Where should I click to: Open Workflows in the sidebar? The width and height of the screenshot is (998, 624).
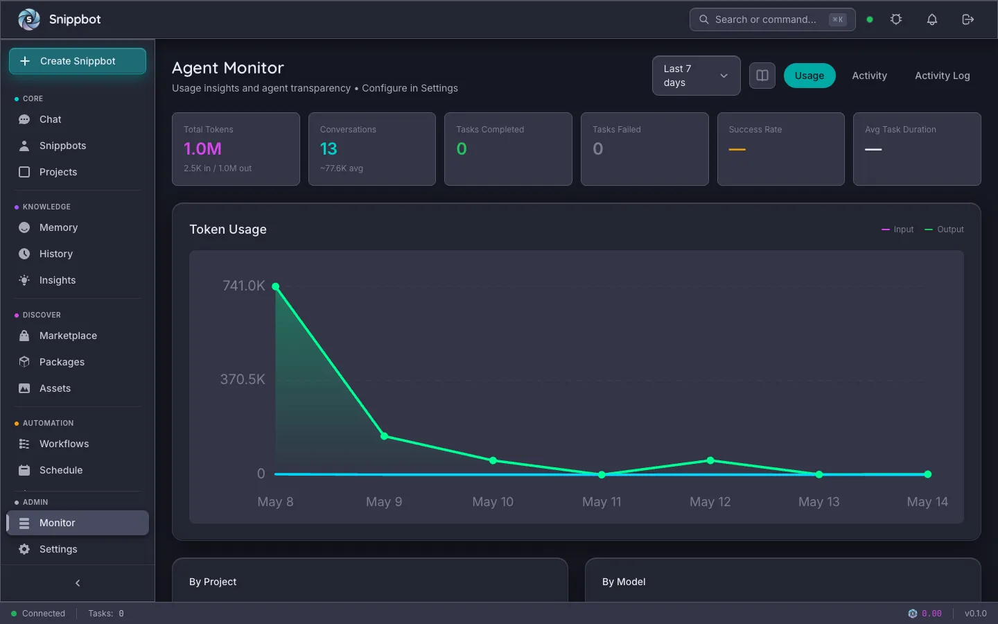78,444
